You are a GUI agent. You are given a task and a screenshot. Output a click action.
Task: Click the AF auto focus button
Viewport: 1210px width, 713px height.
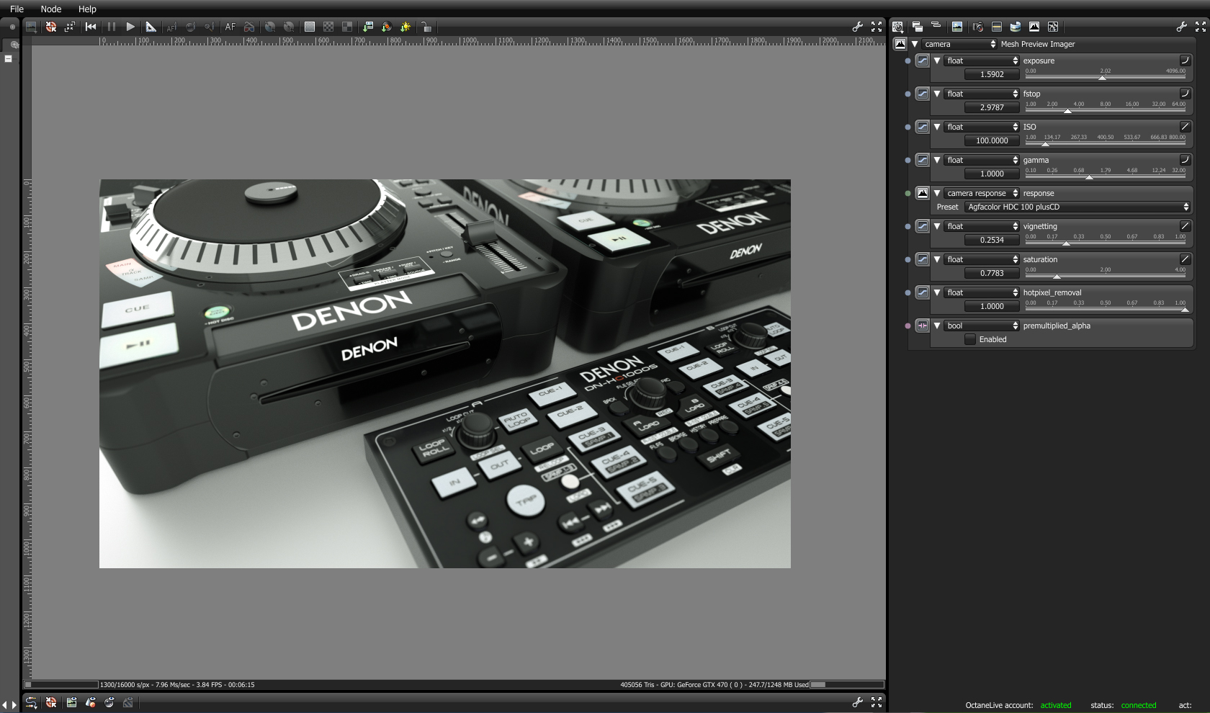(x=230, y=27)
